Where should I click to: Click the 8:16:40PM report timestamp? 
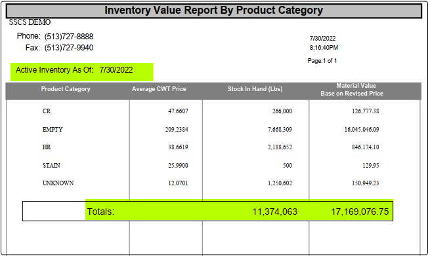pos(324,48)
